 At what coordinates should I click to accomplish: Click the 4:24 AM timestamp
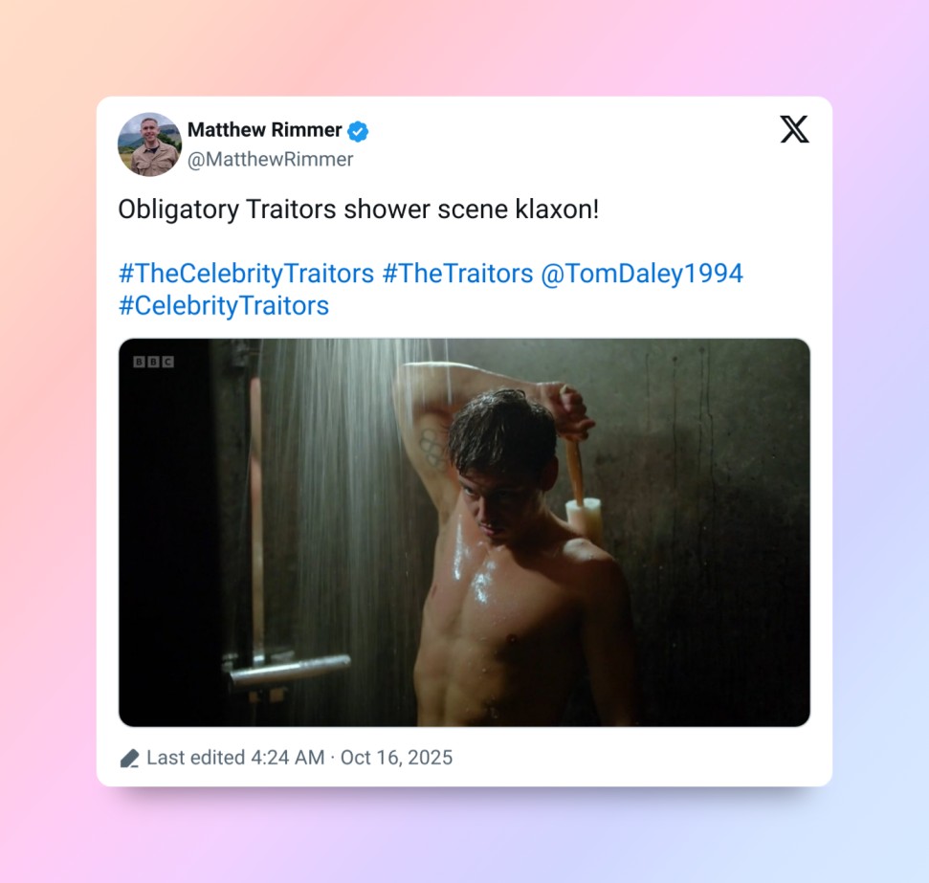287,758
